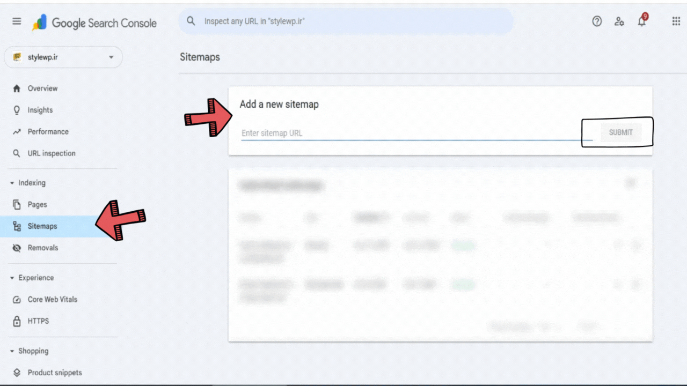This screenshot has height=386, width=687.
Task: Collapse the Experience section
Action: click(11, 278)
